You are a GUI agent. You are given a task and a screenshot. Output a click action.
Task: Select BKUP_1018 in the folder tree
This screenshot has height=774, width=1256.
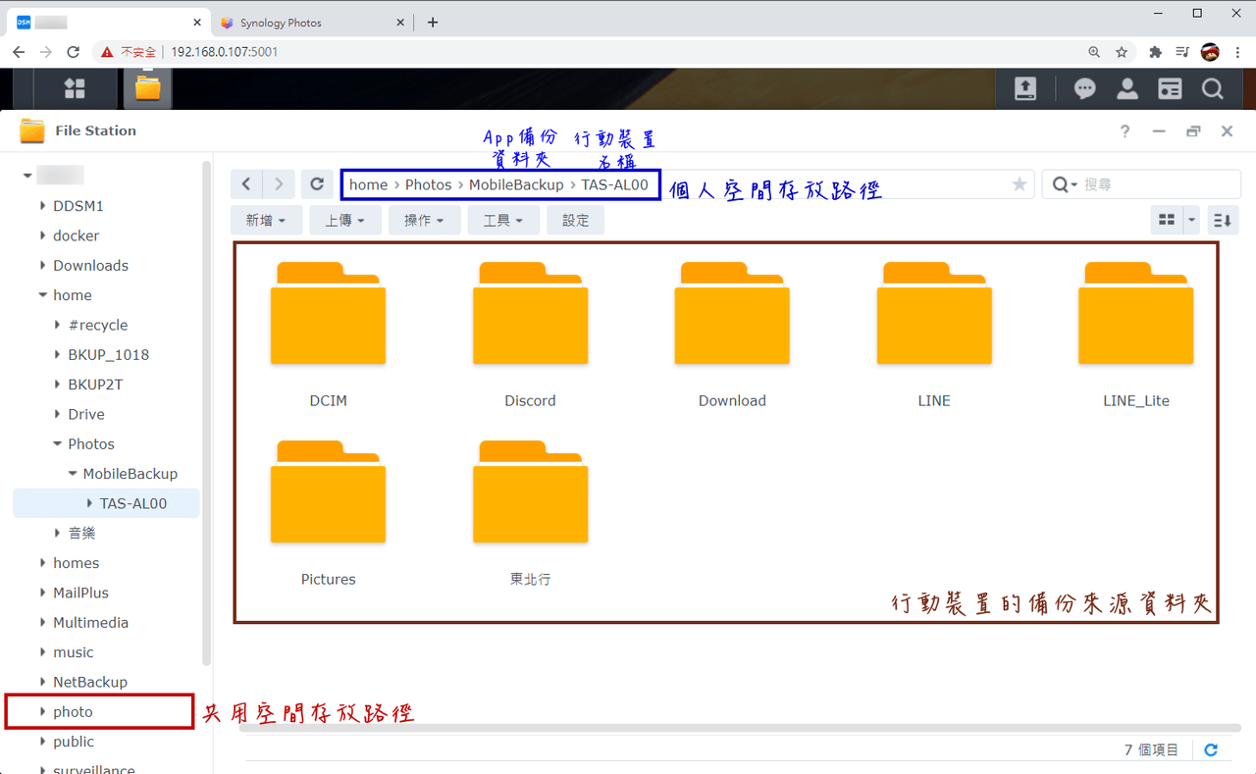[x=108, y=355]
